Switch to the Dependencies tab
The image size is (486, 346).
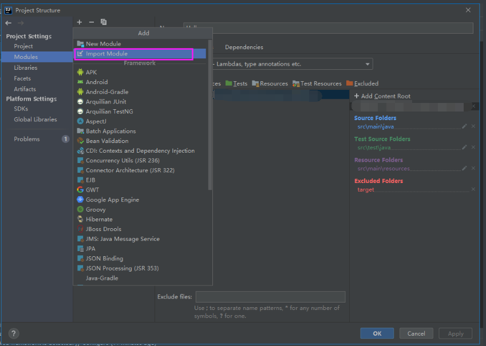tap(244, 47)
